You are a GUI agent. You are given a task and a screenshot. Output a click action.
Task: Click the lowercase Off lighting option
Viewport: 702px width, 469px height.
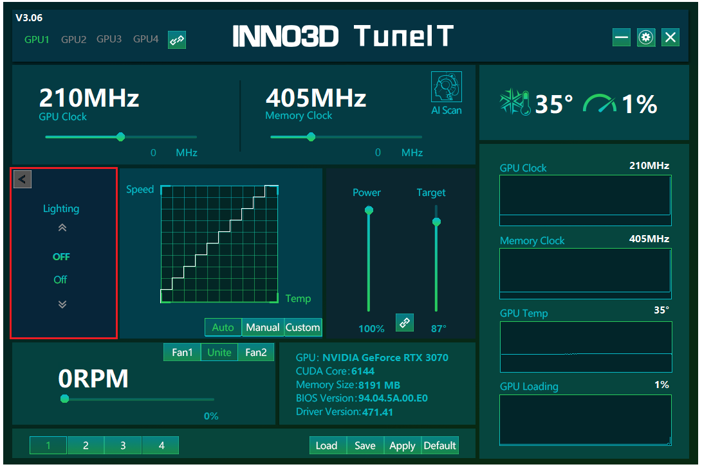click(x=60, y=280)
